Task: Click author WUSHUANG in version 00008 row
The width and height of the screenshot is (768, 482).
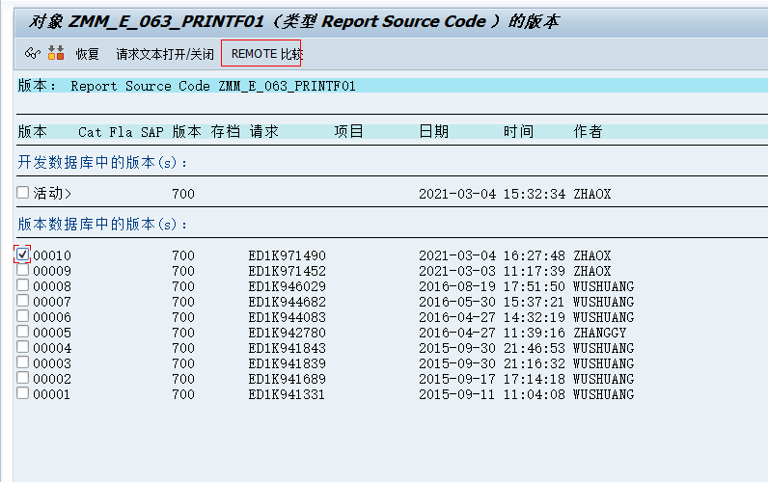Action: coord(603,286)
